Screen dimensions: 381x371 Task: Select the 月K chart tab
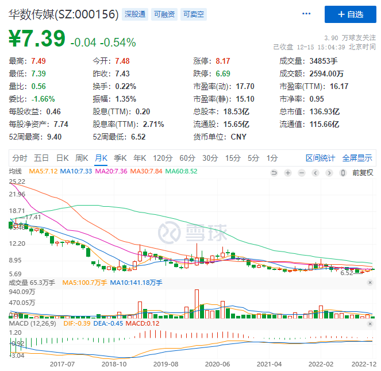point(101,158)
